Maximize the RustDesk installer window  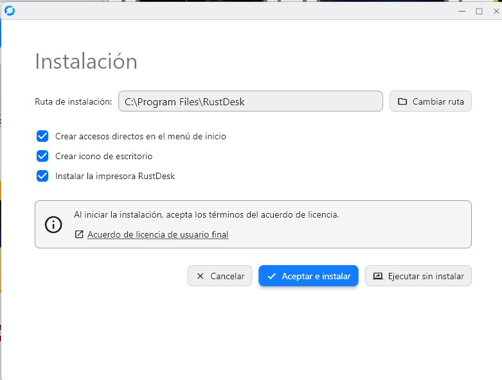(479, 11)
